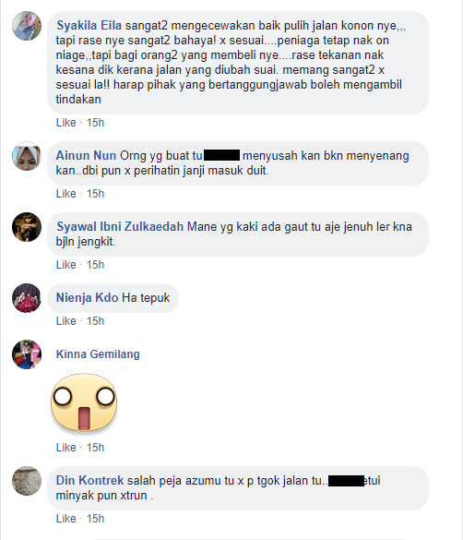Open Syakila Eila's profile picture

coord(27,26)
